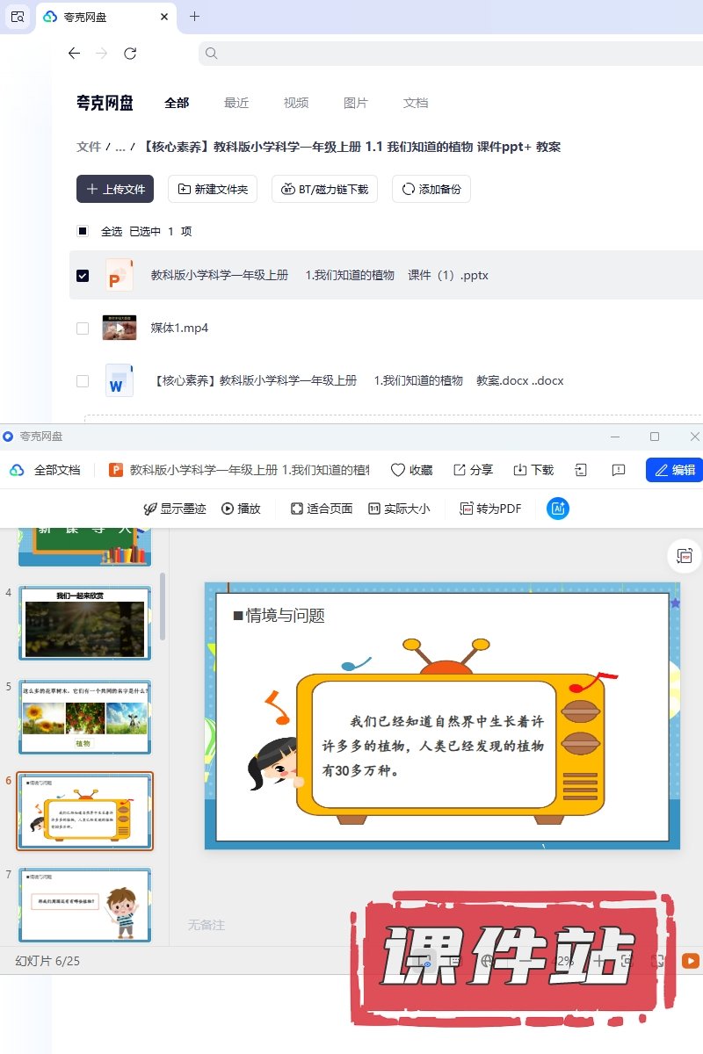Uncheck the selected pptx file checkbox

coord(83,276)
